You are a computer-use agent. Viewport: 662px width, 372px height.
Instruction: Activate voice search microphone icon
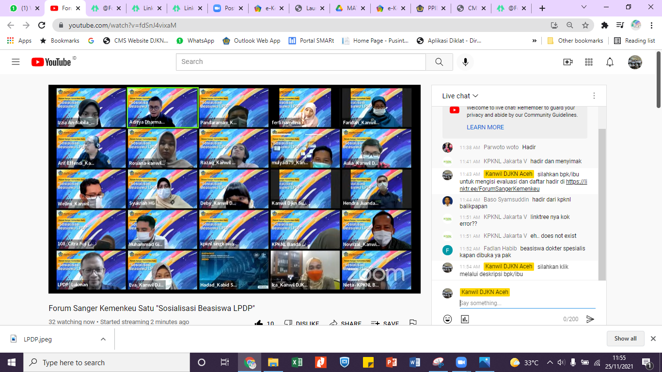coord(465,62)
